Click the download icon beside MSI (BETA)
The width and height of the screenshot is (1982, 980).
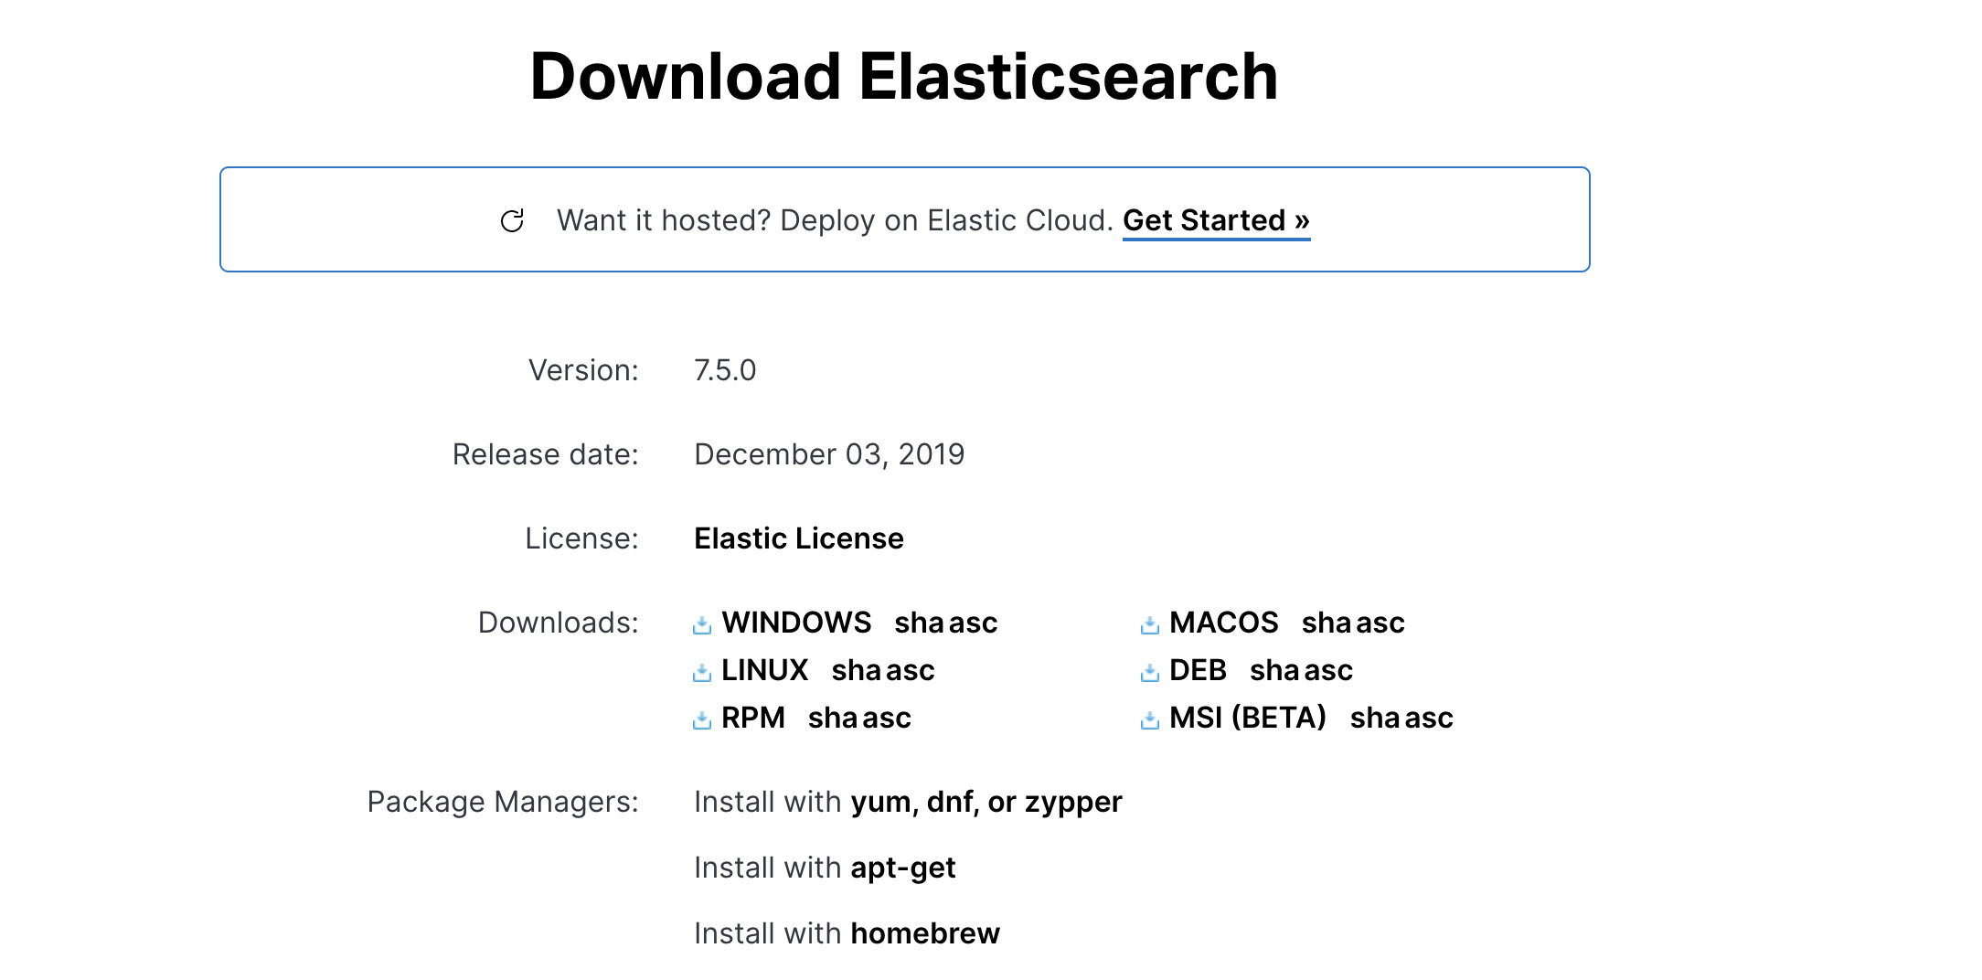pyautogui.click(x=1150, y=720)
